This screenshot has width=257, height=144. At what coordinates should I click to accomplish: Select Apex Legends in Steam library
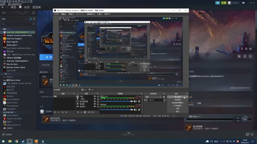(12, 42)
